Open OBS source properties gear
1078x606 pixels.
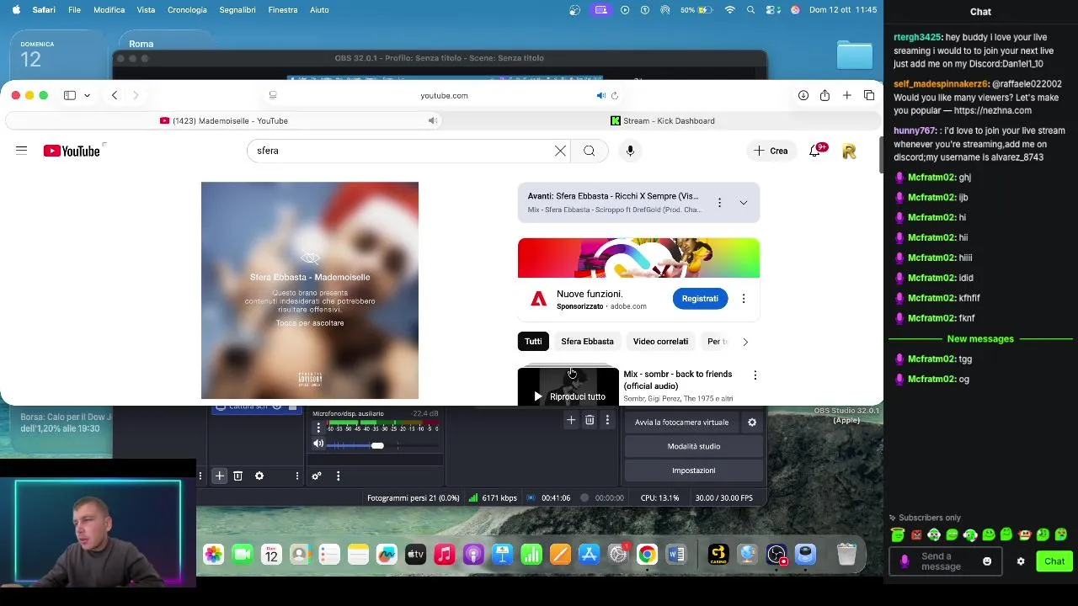tap(259, 476)
